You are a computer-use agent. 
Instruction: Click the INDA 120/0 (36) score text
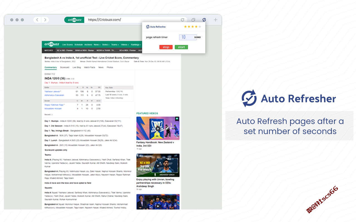tap(55, 79)
